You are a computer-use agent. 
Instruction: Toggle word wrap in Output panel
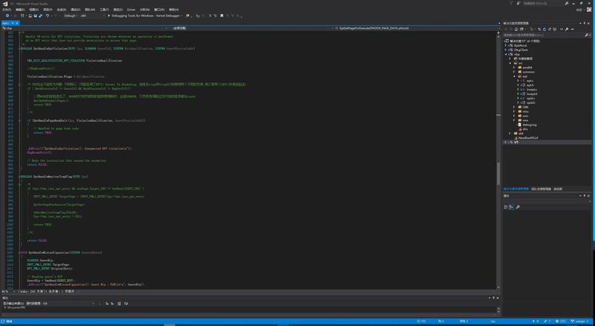126,303
